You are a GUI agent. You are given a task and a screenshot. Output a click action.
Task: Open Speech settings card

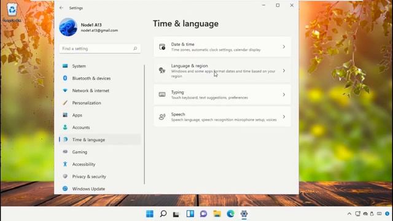tap(222, 117)
